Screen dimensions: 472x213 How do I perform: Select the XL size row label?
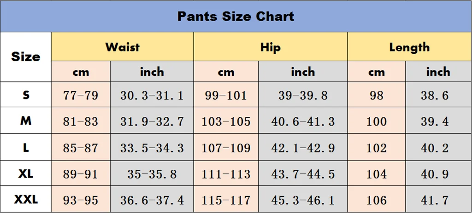coord(26,173)
